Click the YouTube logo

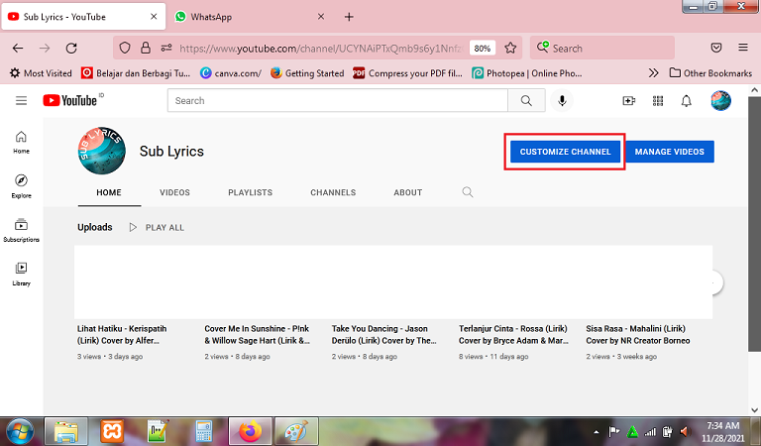coord(70,100)
